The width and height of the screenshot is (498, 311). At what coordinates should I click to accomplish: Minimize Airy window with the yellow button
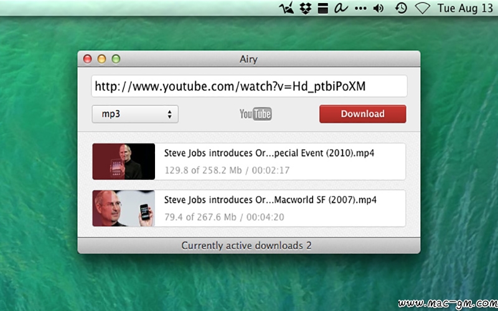[x=101, y=59]
